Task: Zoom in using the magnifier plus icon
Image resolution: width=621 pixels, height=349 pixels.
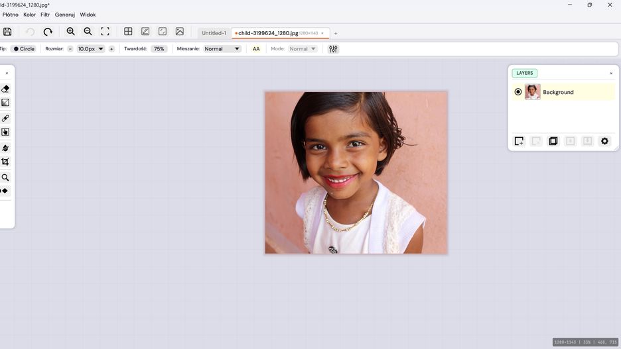Action: [71, 32]
